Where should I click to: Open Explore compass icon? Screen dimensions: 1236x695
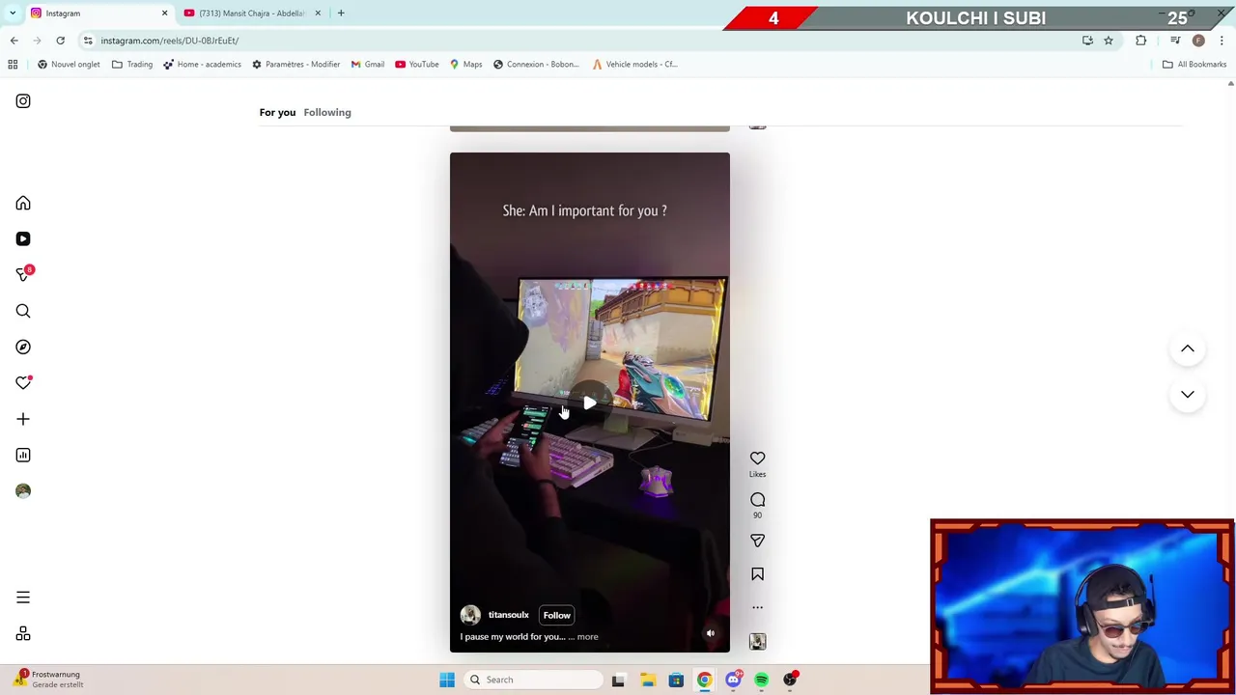pos(23,347)
